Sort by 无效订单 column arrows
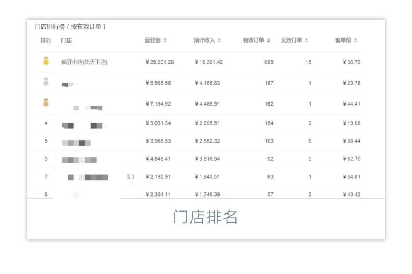Viewport: 412px width, 274px height. tap(306, 40)
